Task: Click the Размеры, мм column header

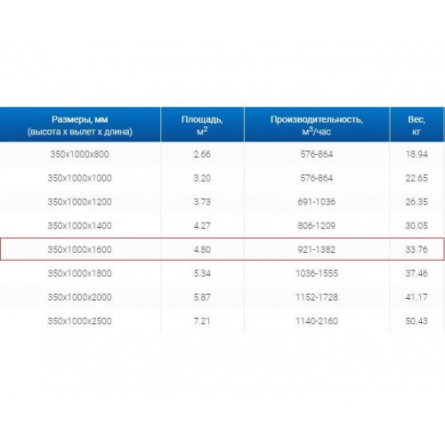Action: click(80, 125)
